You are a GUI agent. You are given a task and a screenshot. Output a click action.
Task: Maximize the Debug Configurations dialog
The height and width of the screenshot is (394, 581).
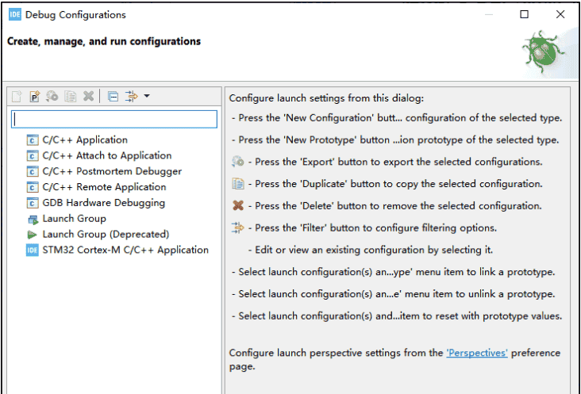pyautogui.click(x=524, y=14)
